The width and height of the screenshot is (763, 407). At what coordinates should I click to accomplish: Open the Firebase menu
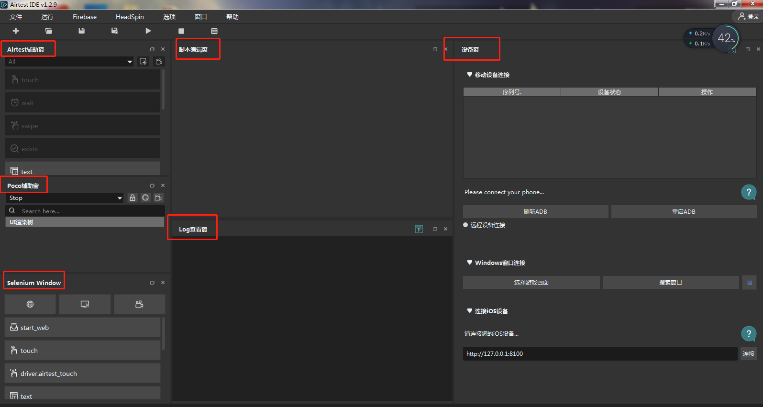click(x=85, y=17)
